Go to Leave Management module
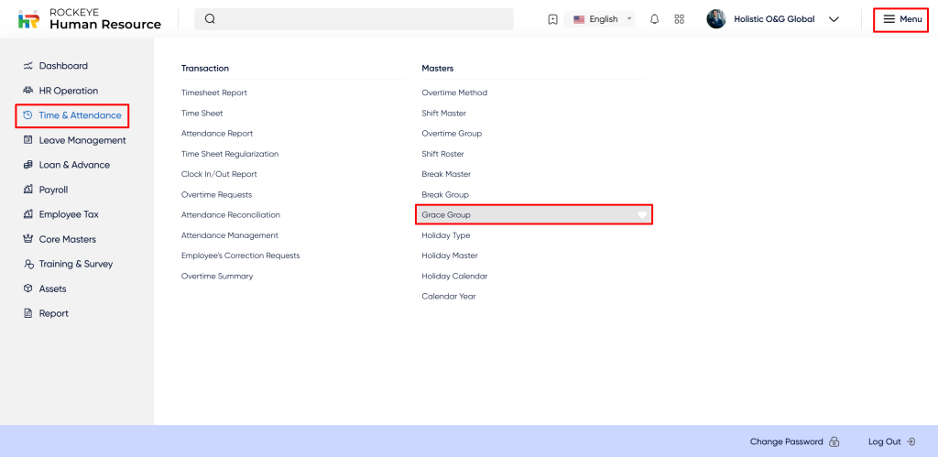Viewport: 938px width, 457px height. pyautogui.click(x=82, y=140)
